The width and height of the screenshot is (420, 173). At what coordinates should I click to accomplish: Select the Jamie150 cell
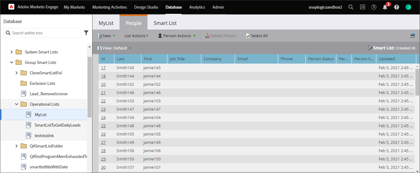click(154, 159)
